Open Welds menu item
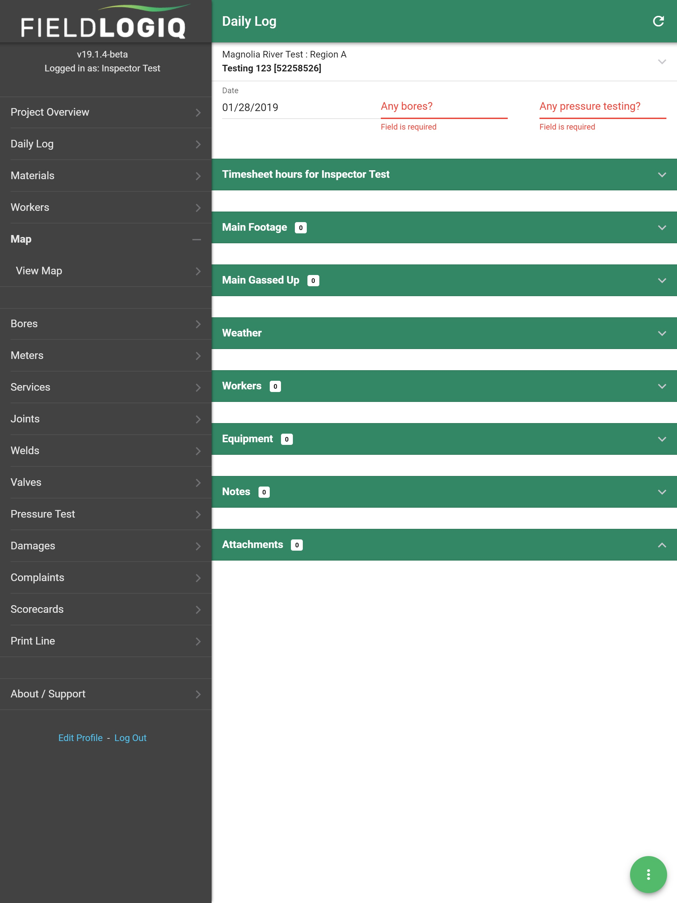Screen dimensions: 677x903 106,451
